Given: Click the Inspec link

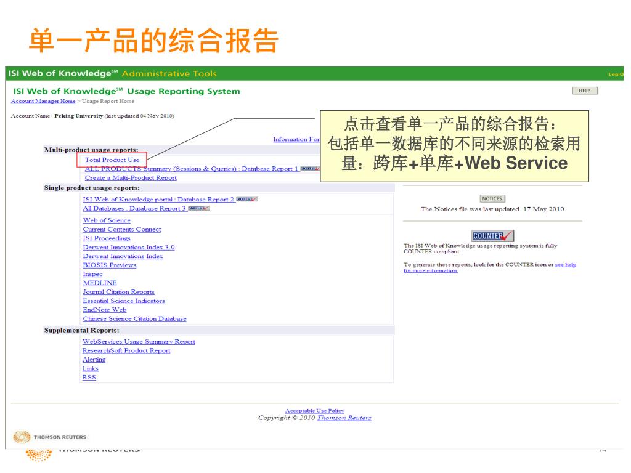Looking at the screenshot, I should point(92,274).
